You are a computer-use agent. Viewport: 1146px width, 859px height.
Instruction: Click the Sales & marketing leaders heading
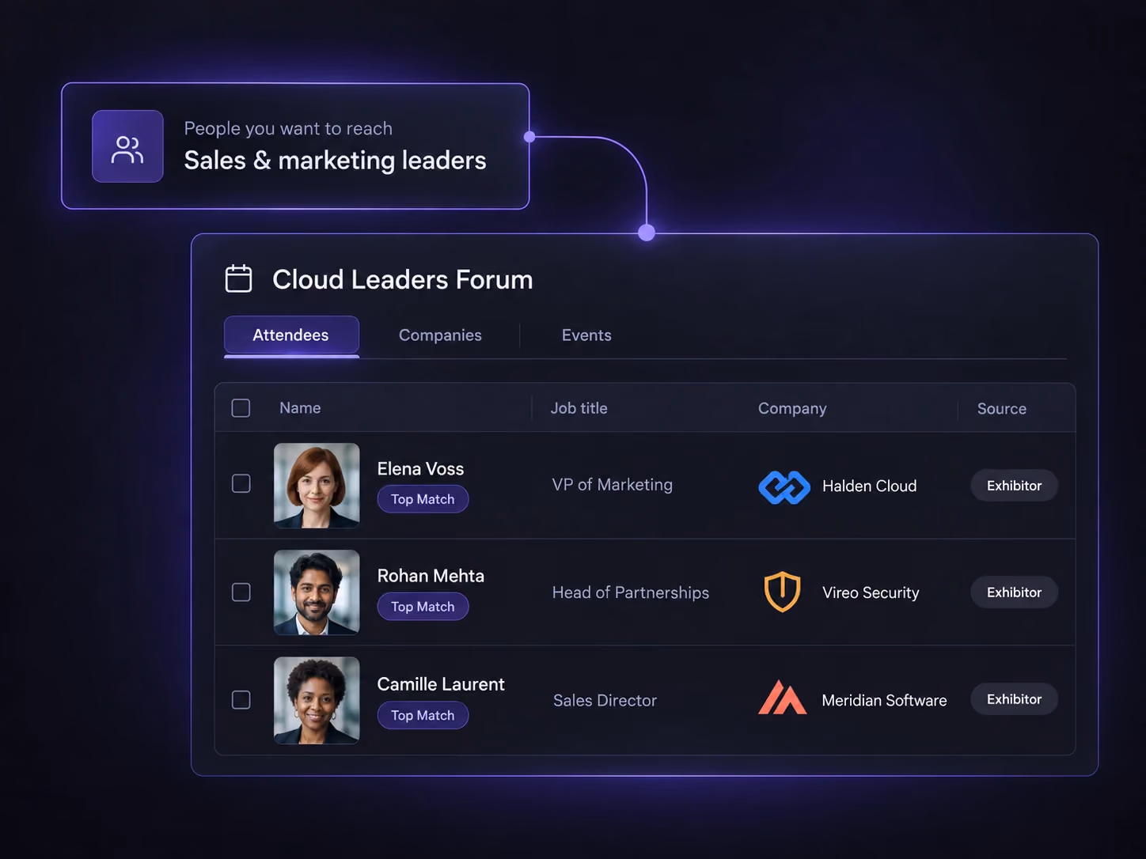(336, 161)
